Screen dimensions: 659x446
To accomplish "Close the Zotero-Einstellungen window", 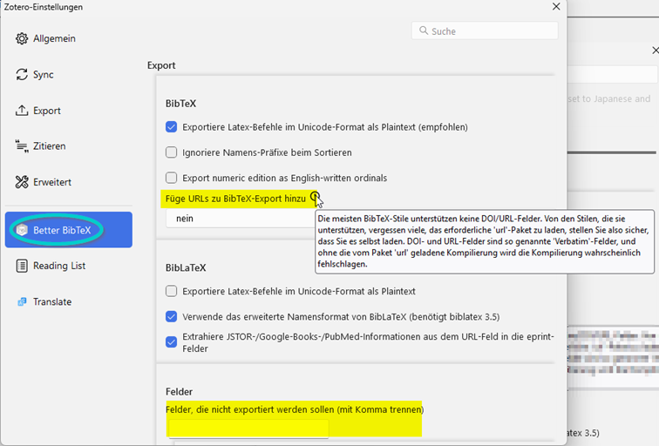I will click(x=556, y=7).
